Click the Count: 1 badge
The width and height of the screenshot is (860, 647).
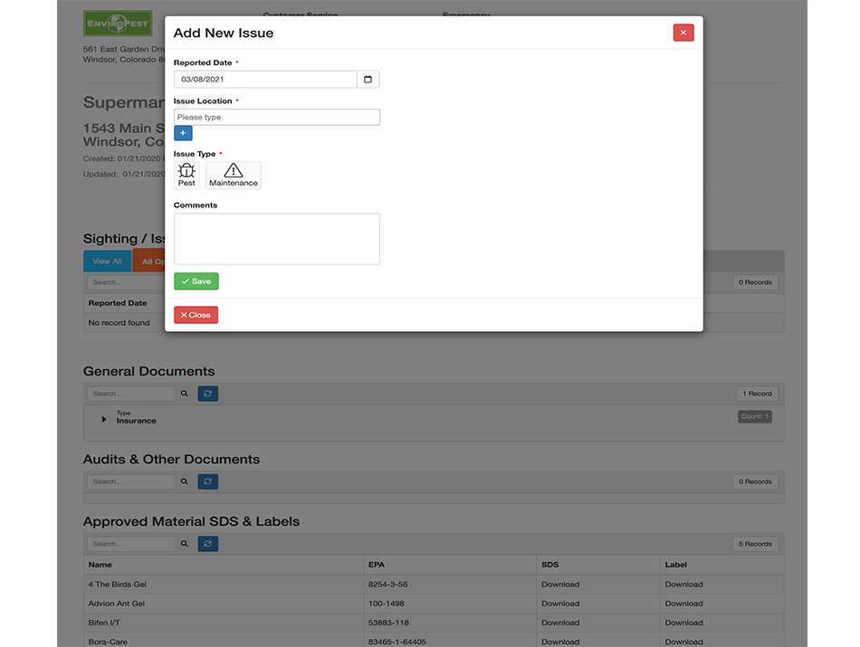pos(755,416)
